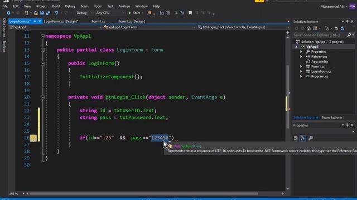
Task: Open the Toolbox side panel
Action: point(4,46)
